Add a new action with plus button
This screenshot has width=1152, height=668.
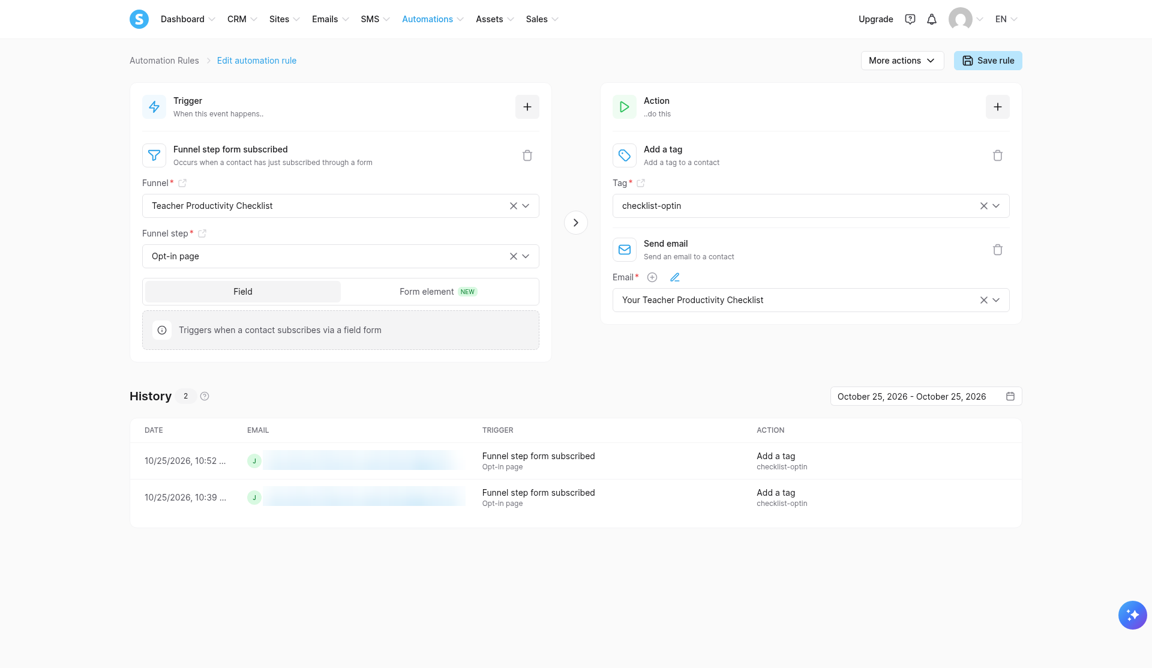click(998, 107)
